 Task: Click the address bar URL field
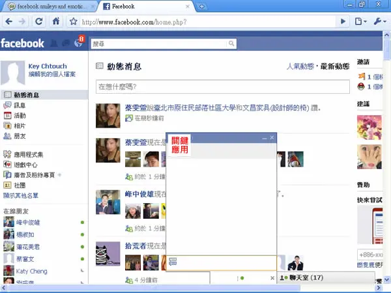(207, 22)
